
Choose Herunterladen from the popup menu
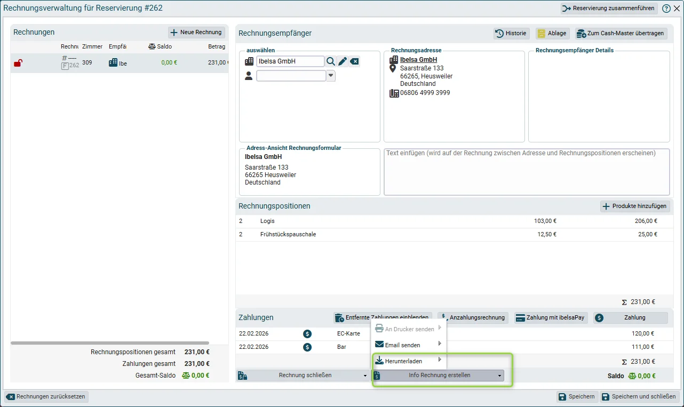click(x=409, y=361)
